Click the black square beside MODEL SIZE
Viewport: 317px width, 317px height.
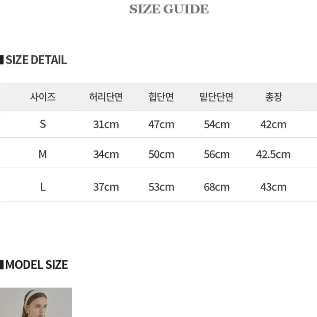point(2,265)
